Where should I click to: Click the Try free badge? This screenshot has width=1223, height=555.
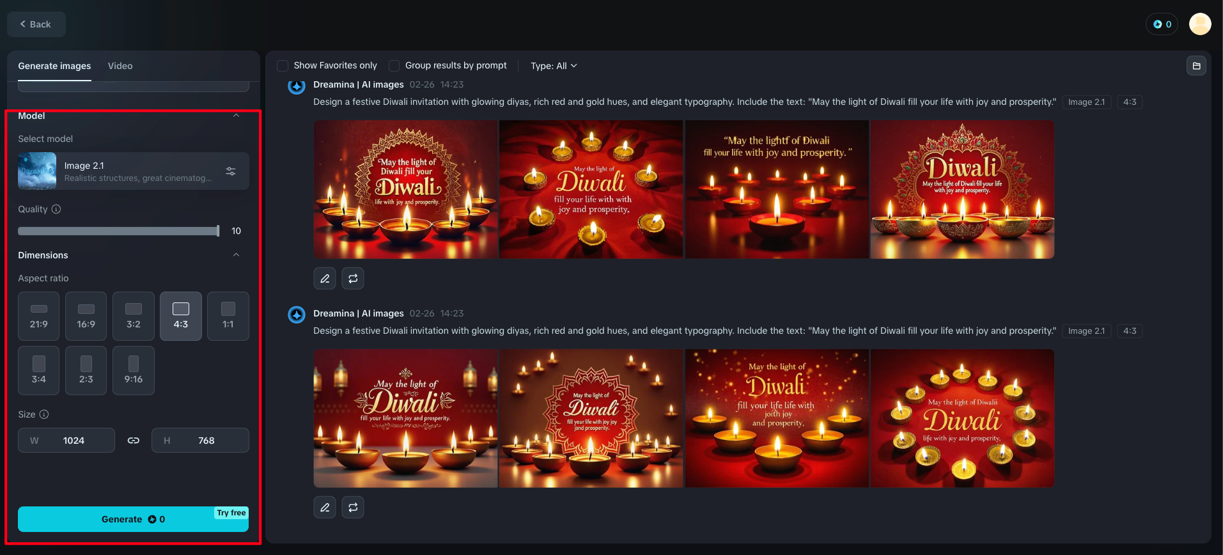click(x=231, y=513)
